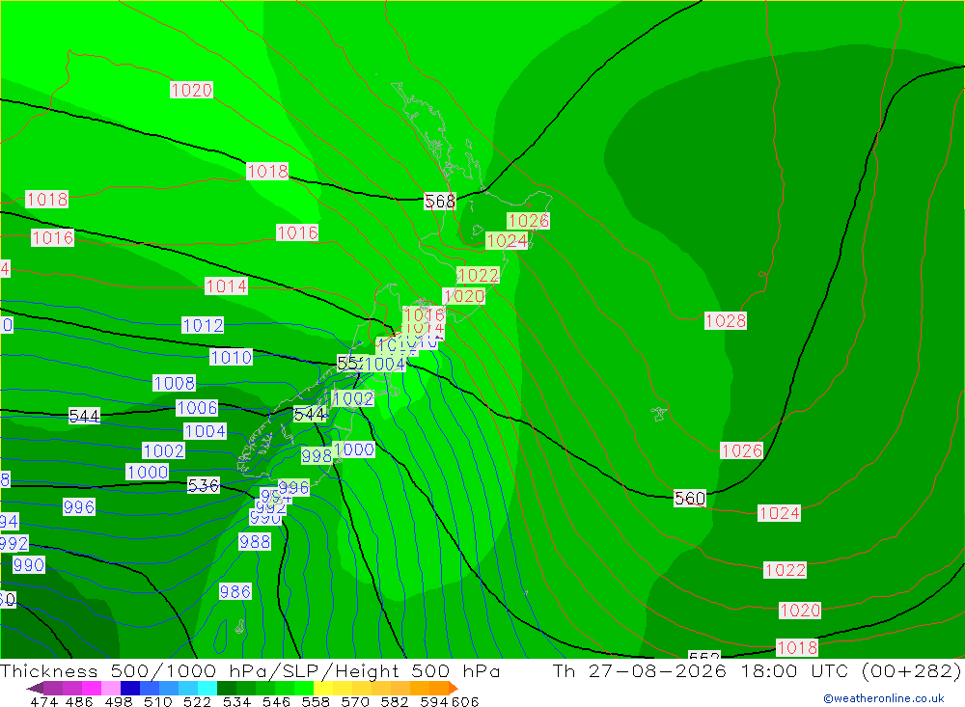The image size is (965, 707).
Task: Click the blue 1006 isobar label
Action: (x=197, y=407)
